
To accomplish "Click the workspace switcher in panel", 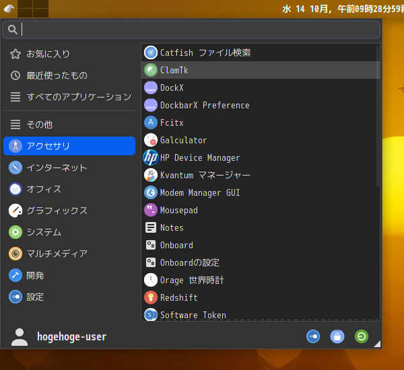I will tap(33, 9).
